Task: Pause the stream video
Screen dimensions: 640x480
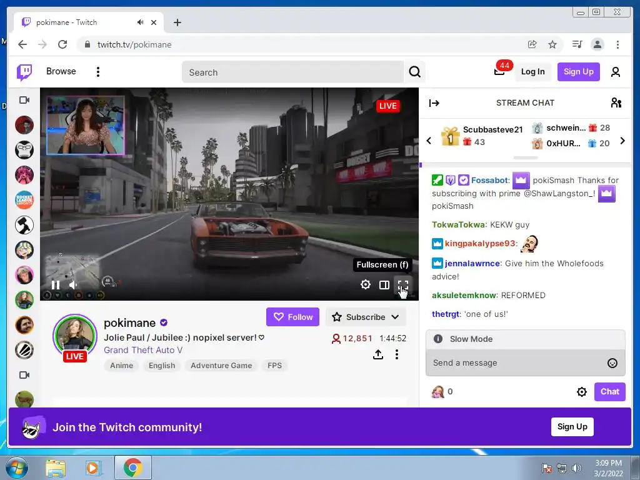Action: click(56, 285)
